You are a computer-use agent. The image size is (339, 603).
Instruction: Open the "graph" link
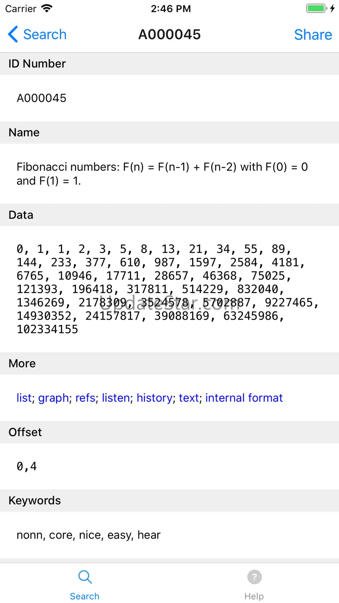pyautogui.click(x=53, y=398)
